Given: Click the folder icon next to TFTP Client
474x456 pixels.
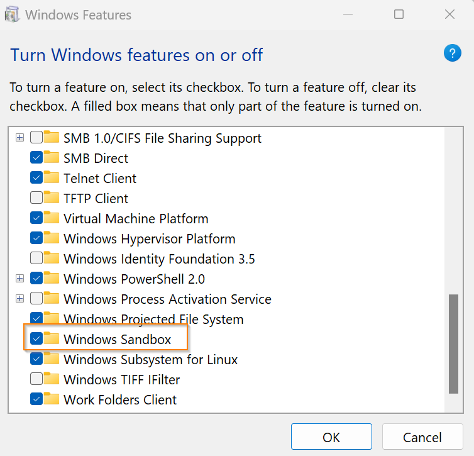Looking at the screenshot, I should pos(52,199).
